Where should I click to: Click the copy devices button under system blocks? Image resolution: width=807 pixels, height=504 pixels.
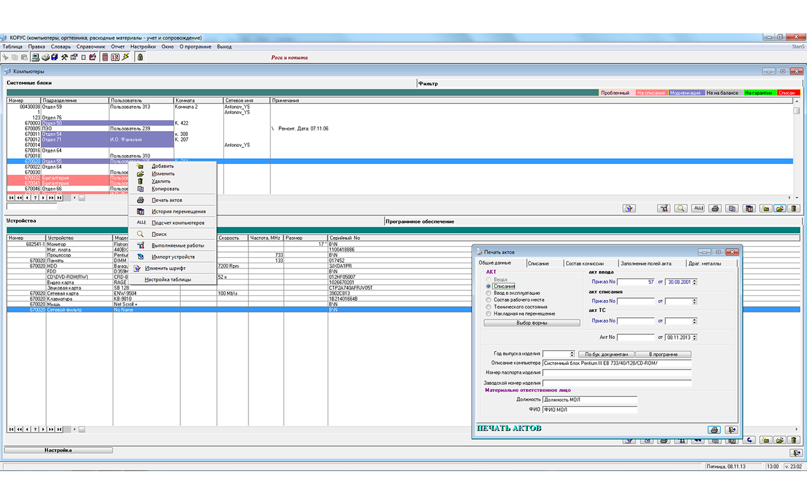(731, 208)
